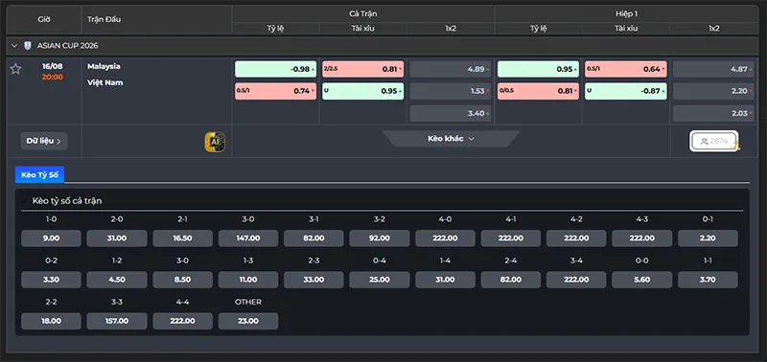Bet on score 2-0 at 31.00
Image resolution: width=767 pixels, height=362 pixels.
pyautogui.click(x=117, y=238)
